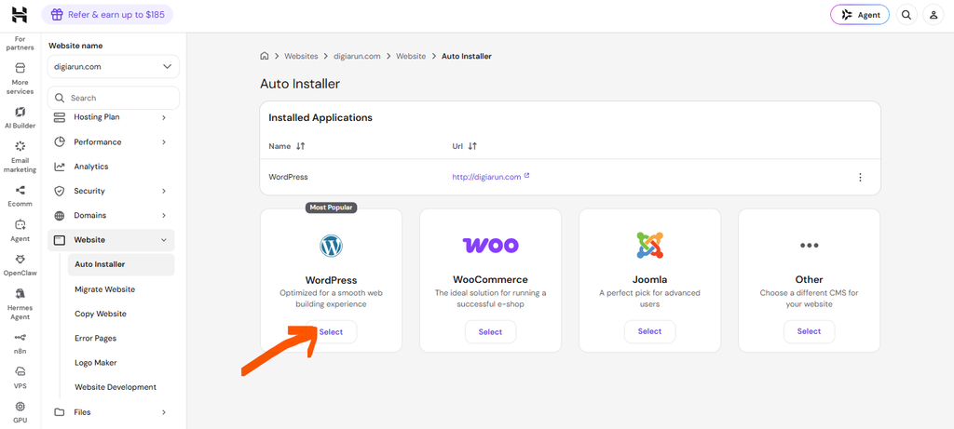
Task: Open More services in left rail
Action: (20, 79)
